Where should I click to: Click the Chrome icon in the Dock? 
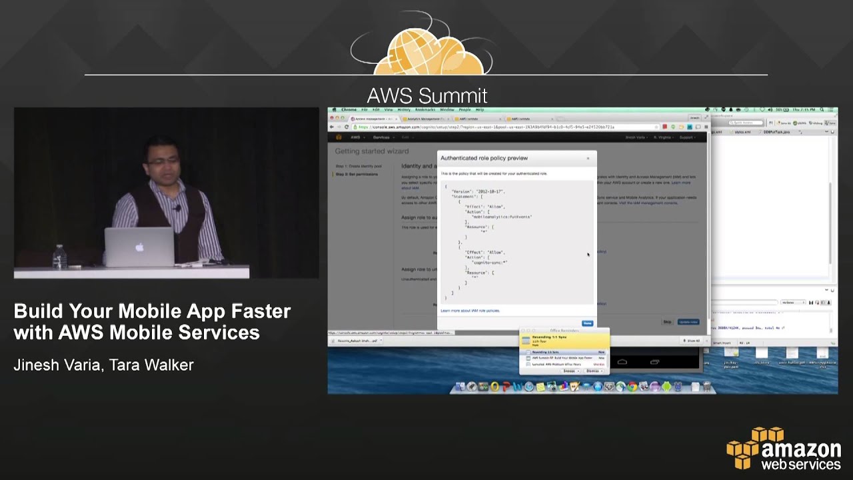point(632,387)
